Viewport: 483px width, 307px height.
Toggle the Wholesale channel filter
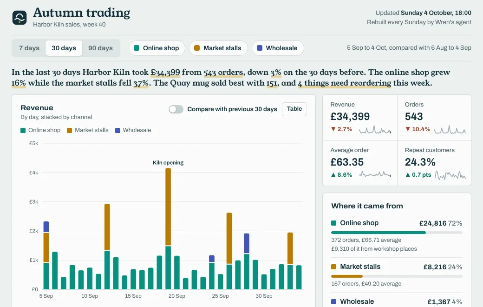[278, 48]
